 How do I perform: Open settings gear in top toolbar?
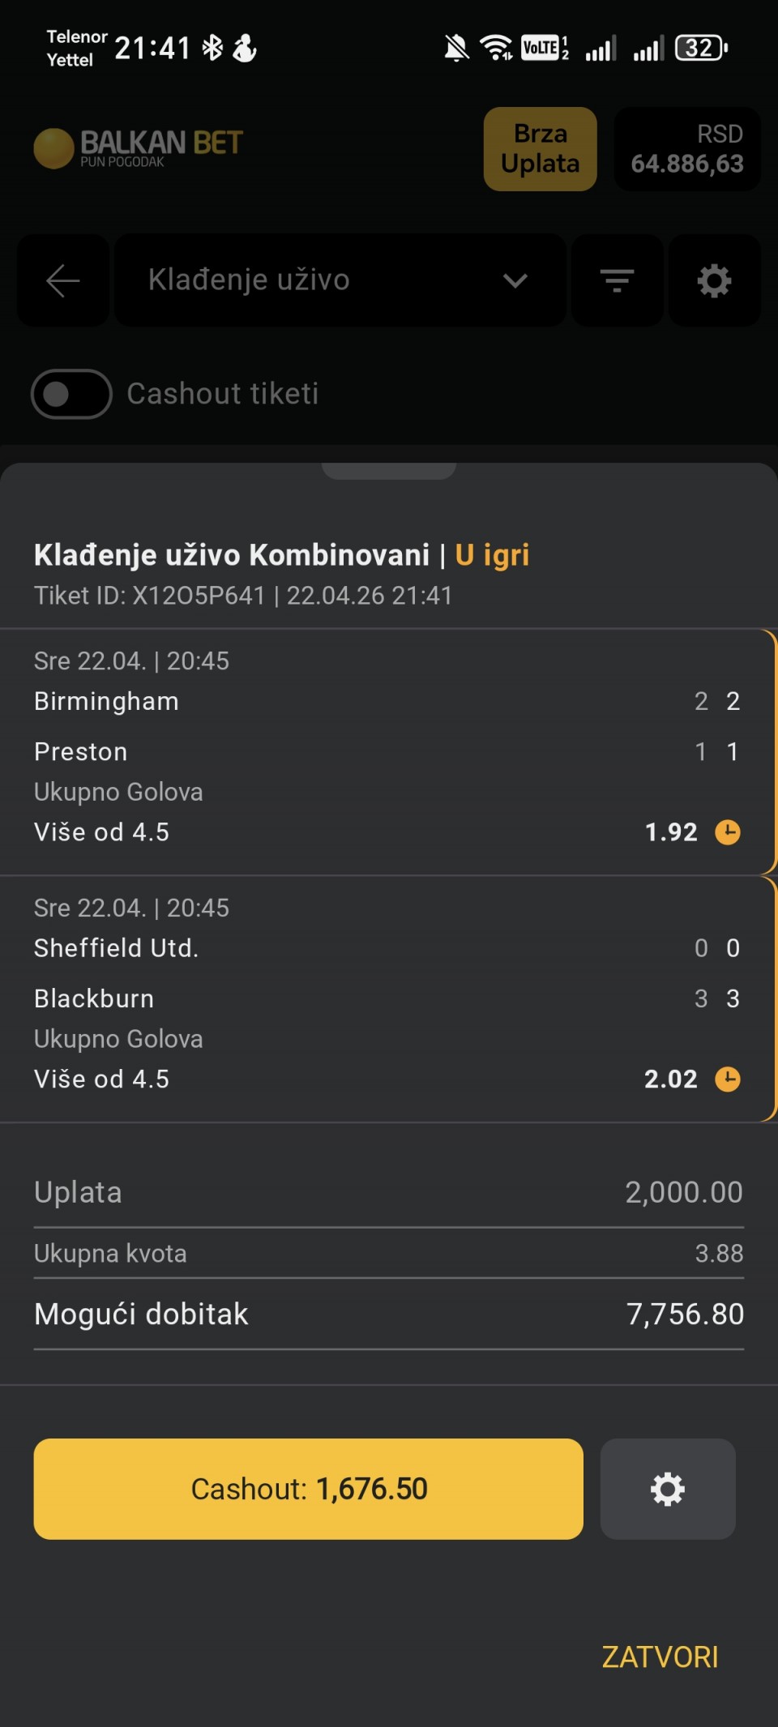pyautogui.click(x=714, y=280)
